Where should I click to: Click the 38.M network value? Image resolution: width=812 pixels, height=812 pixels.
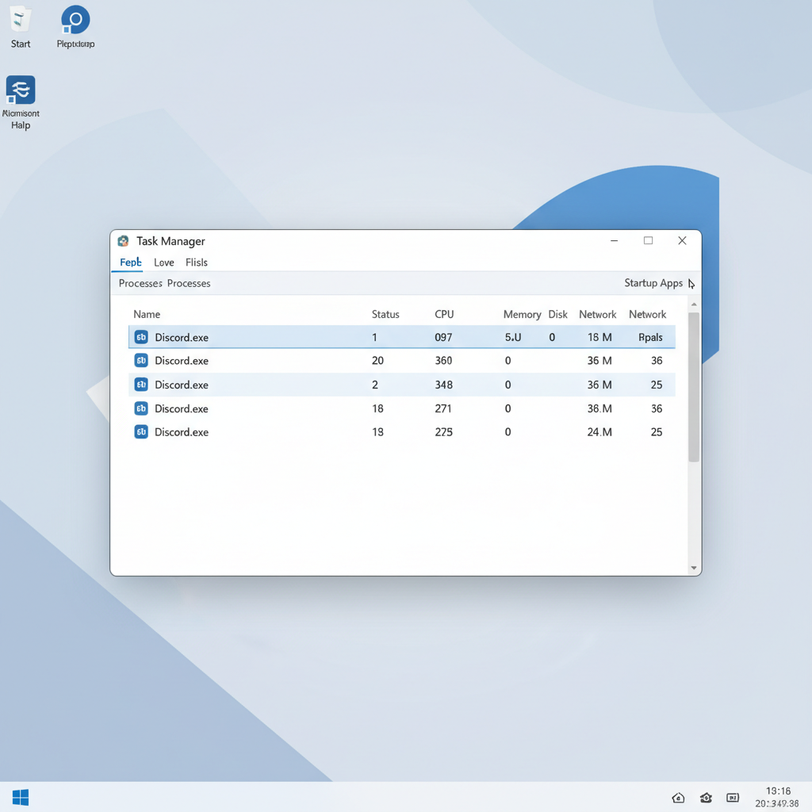[x=599, y=408]
